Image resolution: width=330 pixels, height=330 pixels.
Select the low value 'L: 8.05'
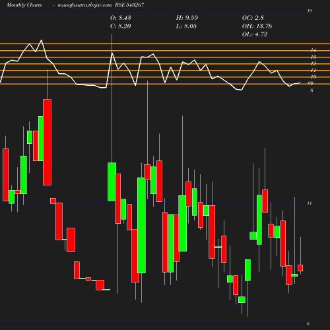point(186,26)
